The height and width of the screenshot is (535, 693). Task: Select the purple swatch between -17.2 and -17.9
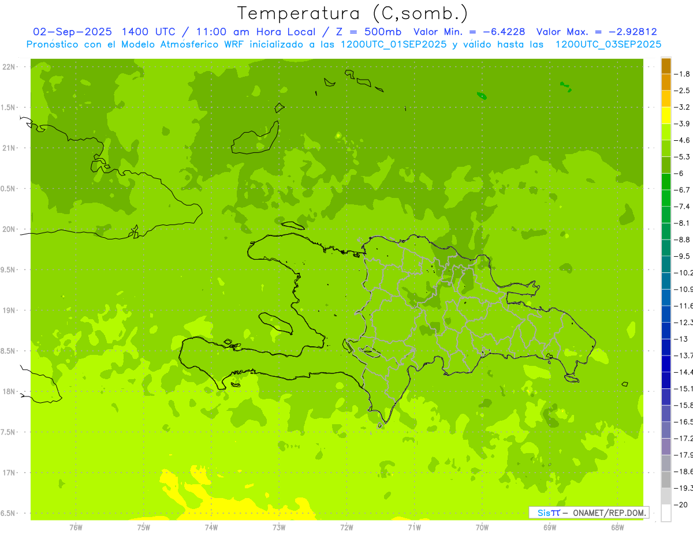point(666,447)
